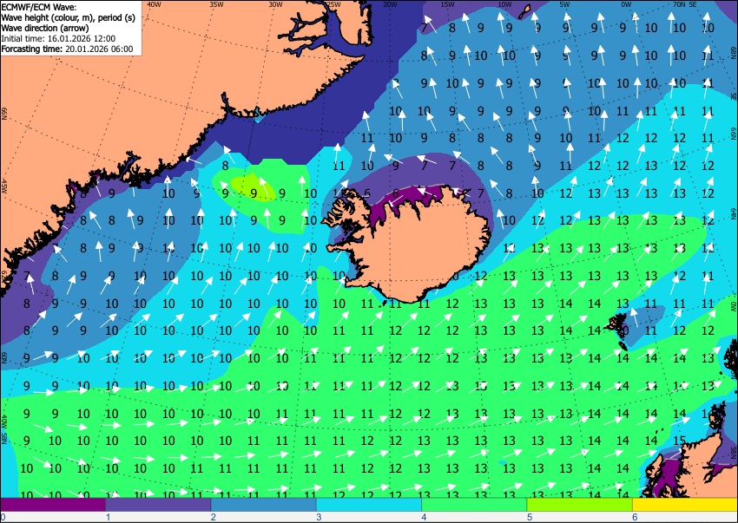Viewport: 738px width, 523px height.
Task: Pick the yellow above-6 m colorbar segment
Action: (685, 505)
